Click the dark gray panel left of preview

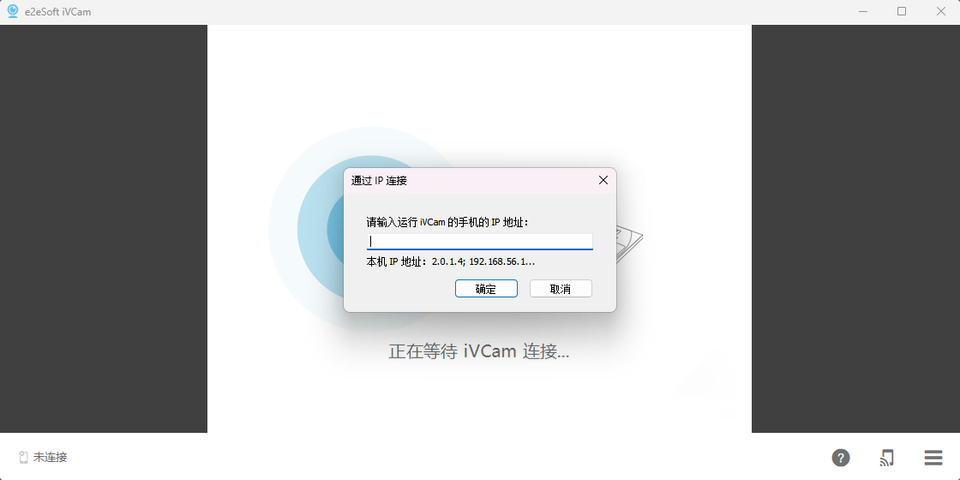click(104, 228)
